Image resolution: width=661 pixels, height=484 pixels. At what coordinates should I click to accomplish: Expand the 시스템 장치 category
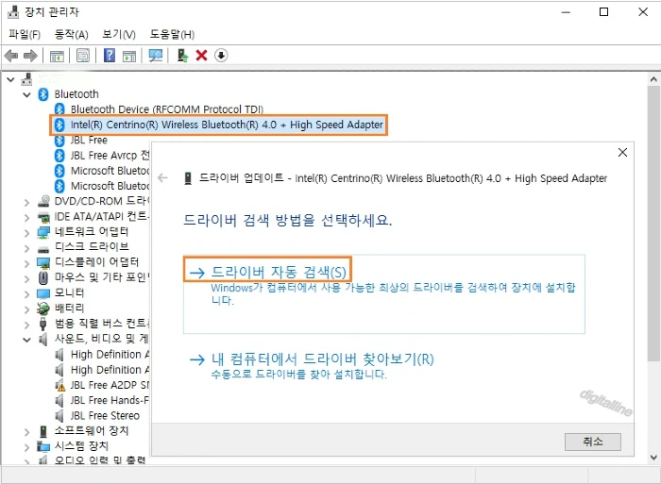[26, 447]
